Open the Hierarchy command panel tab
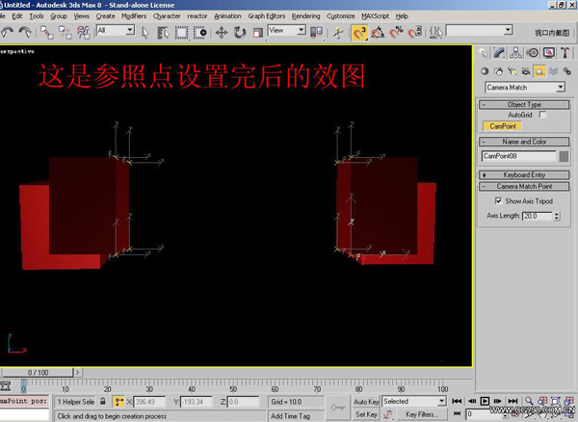 (x=515, y=53)
